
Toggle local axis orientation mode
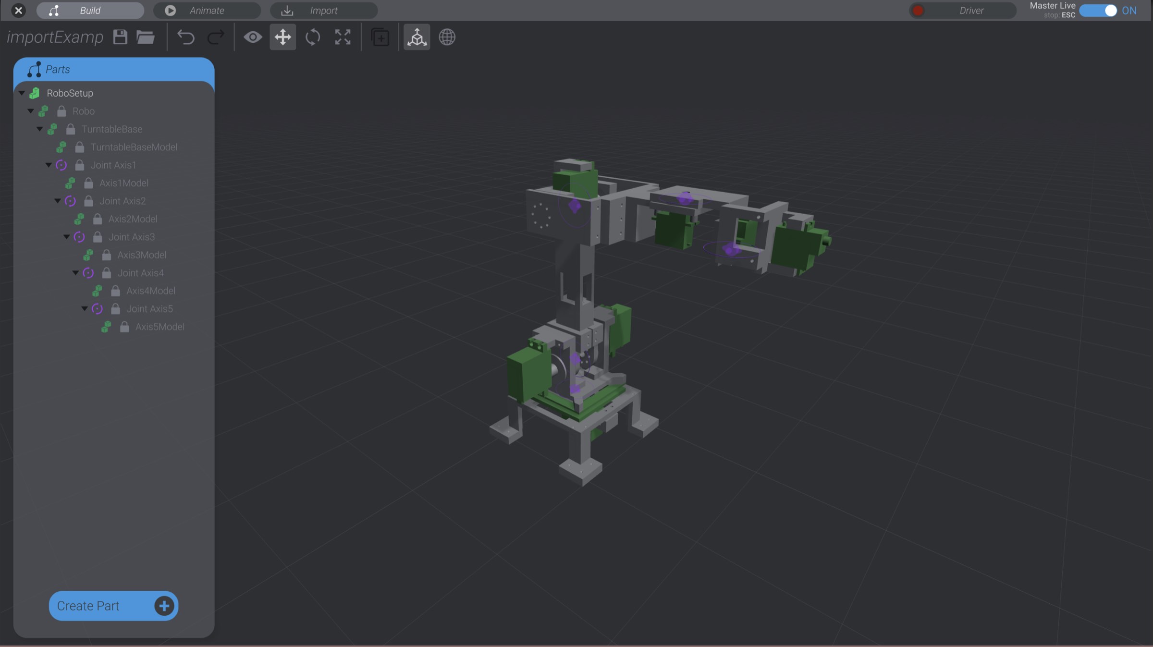pyautogui.click(x=417, y=37)
